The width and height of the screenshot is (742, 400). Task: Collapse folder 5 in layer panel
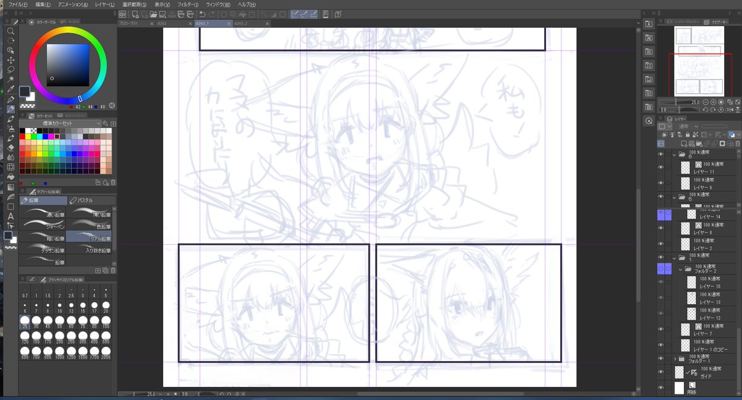click(x=675, y=197)
